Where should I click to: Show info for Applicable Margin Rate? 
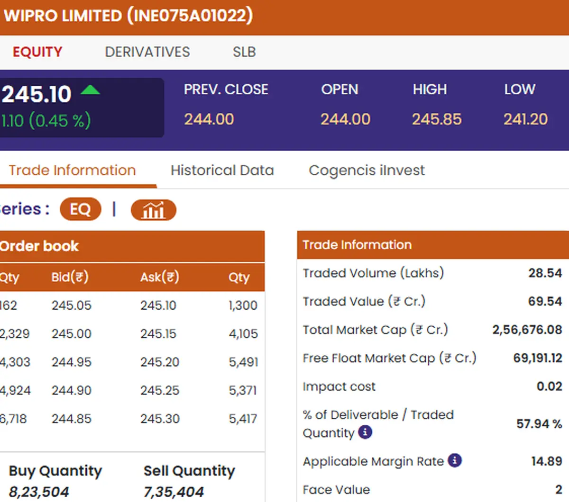455,460
